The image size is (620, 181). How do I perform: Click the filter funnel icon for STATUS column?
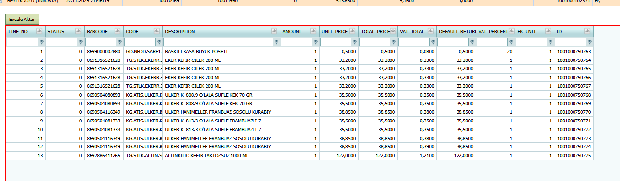[x=81, y=42]
